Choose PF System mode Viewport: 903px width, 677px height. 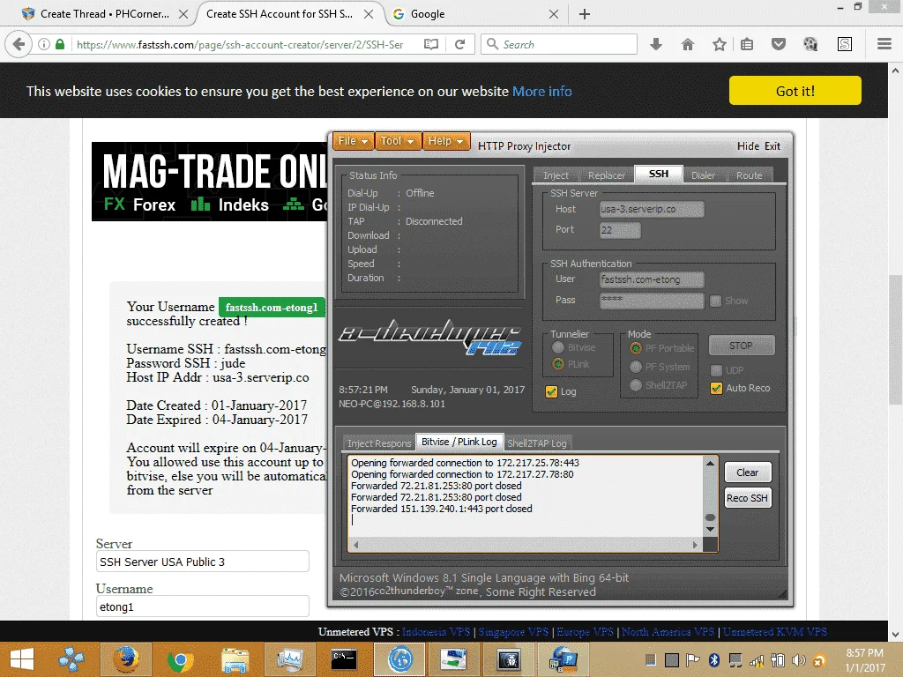636,367
